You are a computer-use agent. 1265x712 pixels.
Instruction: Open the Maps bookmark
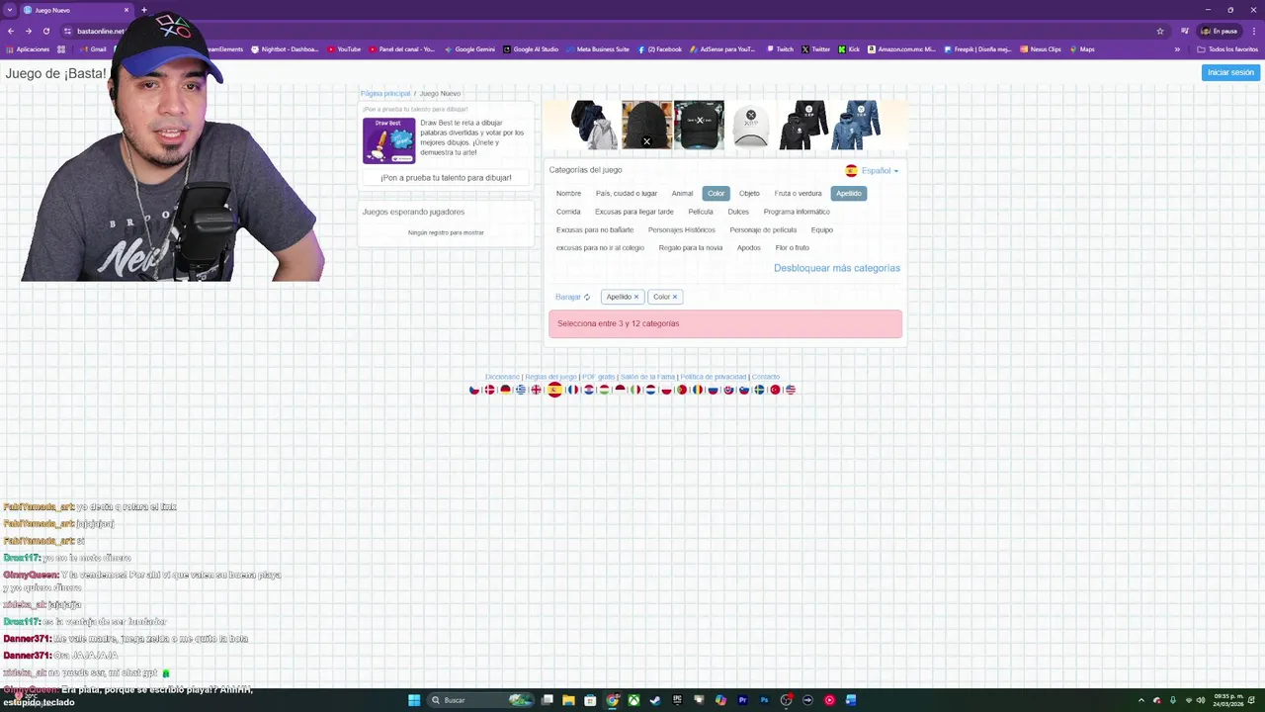1082,49
